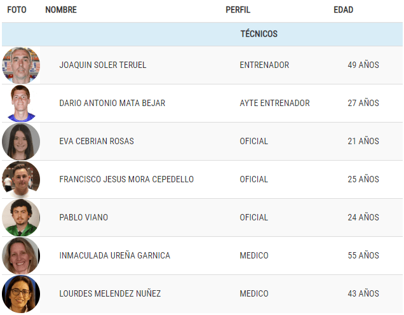Select Lourdes Melendez Nuñez name
Screen dimensions: 404x315
pos(110,293)
